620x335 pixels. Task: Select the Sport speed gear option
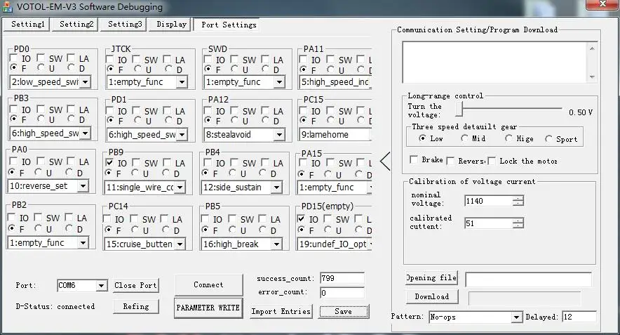click(x=548, y=139)
